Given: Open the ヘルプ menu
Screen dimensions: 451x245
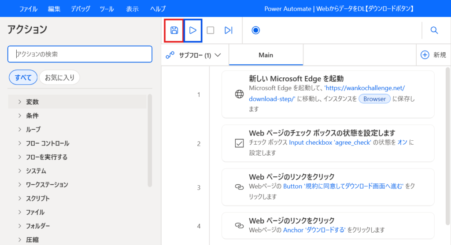Looking at the screenshot, I should click(x=158, y=9).
